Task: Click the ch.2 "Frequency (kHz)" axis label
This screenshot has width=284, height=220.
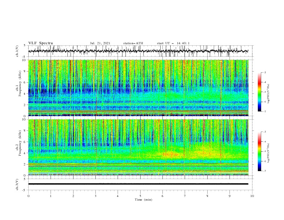Action: 20,143
